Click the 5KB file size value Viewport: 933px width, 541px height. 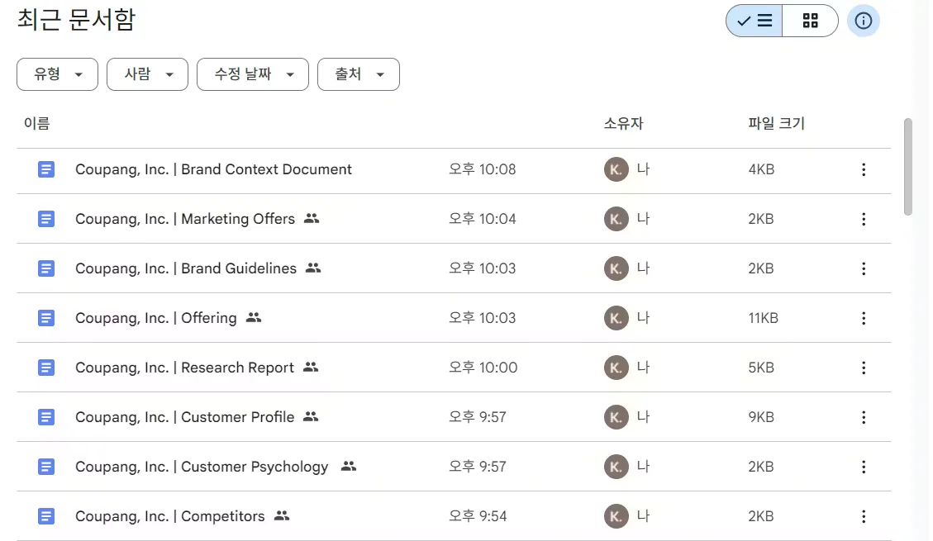[761, 368]
